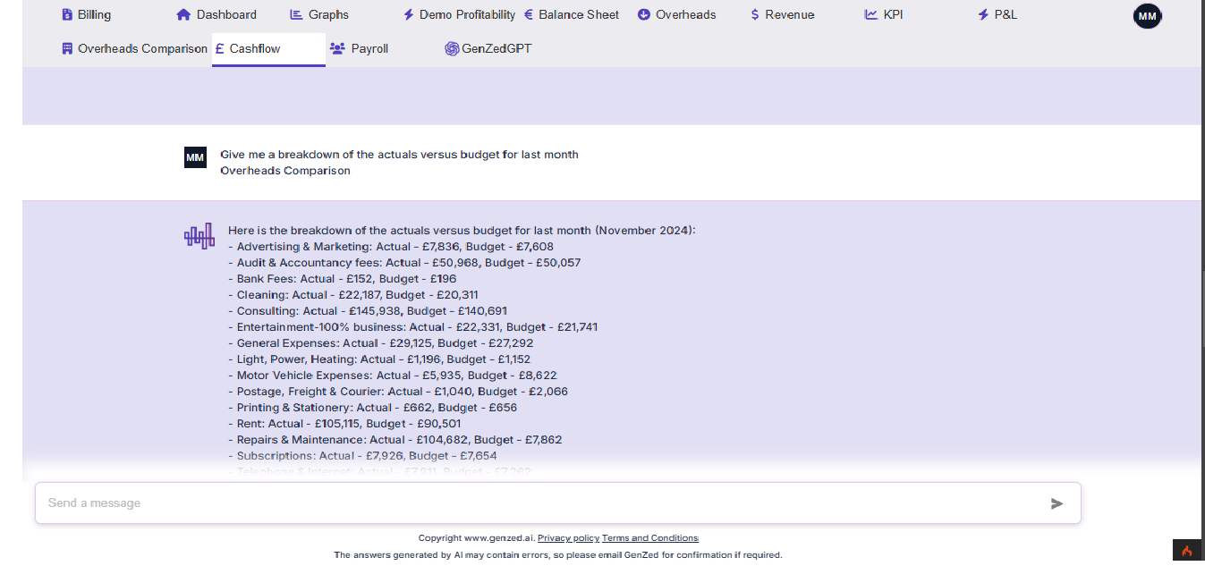
Task: Open the Privacy policy link
Action: 568,538
